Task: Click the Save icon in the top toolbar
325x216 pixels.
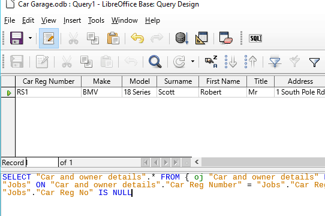Action: click(x=17, y=38)
